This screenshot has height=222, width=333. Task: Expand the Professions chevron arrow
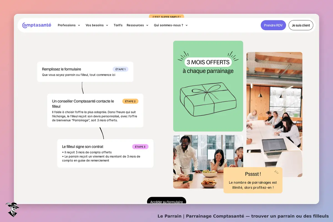(x=79, y=25)
